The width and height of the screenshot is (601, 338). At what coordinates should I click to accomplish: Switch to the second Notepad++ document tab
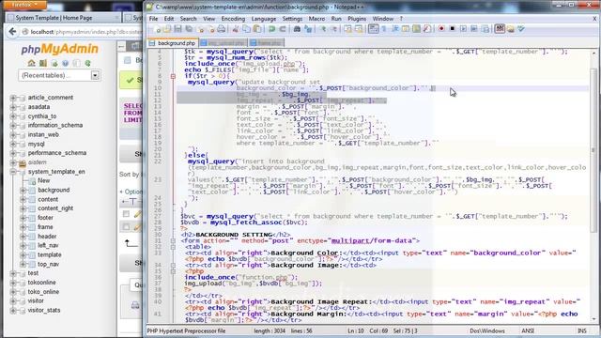(223, 43)
